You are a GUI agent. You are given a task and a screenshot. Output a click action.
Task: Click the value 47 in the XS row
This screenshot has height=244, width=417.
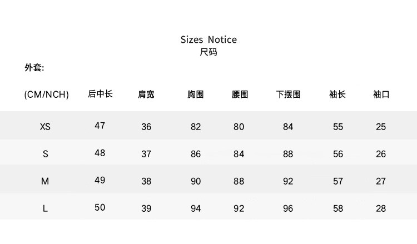pyautogui.click(x=100, y=126)
